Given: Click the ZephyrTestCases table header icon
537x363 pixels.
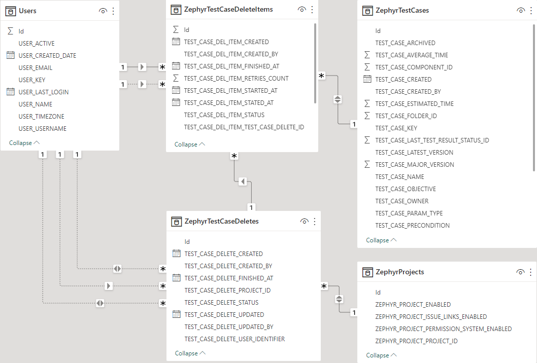Looking at the screenshot, I should pos(367,10).
